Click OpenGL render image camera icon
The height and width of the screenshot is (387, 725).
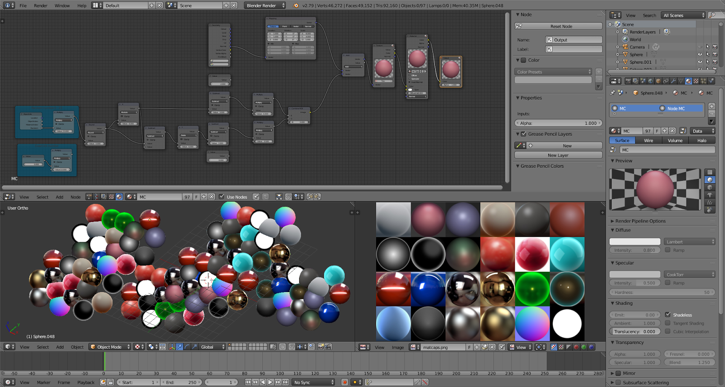pos(321,347)
